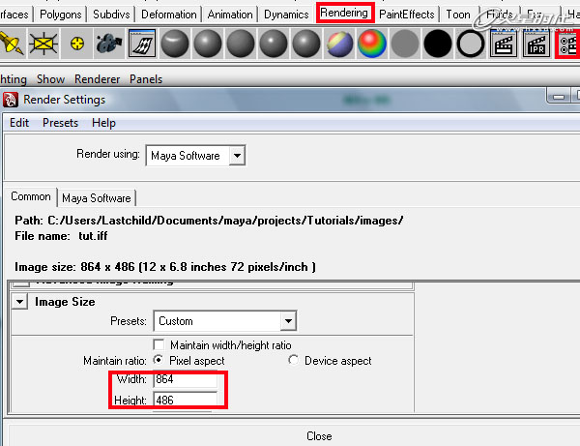Open the Render using dropdown

coord(195,156)
